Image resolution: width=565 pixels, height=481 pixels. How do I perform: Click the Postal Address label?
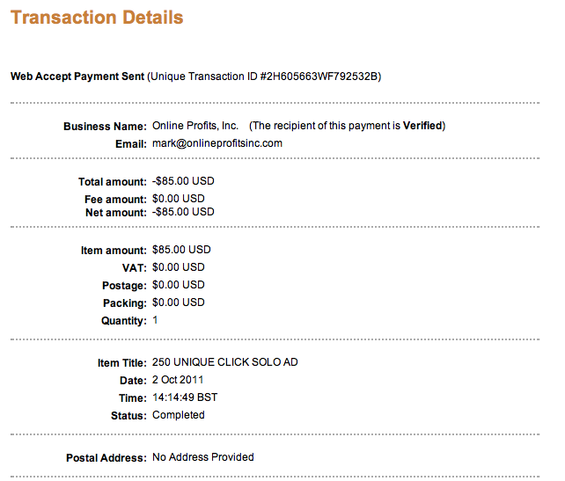pyautogui.click(x=106, y=458)
